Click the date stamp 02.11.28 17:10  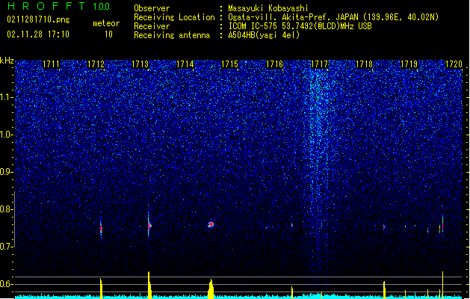(38, 34)
